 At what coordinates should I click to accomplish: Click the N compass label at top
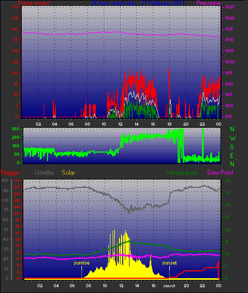pyautogui.click(x=232, y=129)
